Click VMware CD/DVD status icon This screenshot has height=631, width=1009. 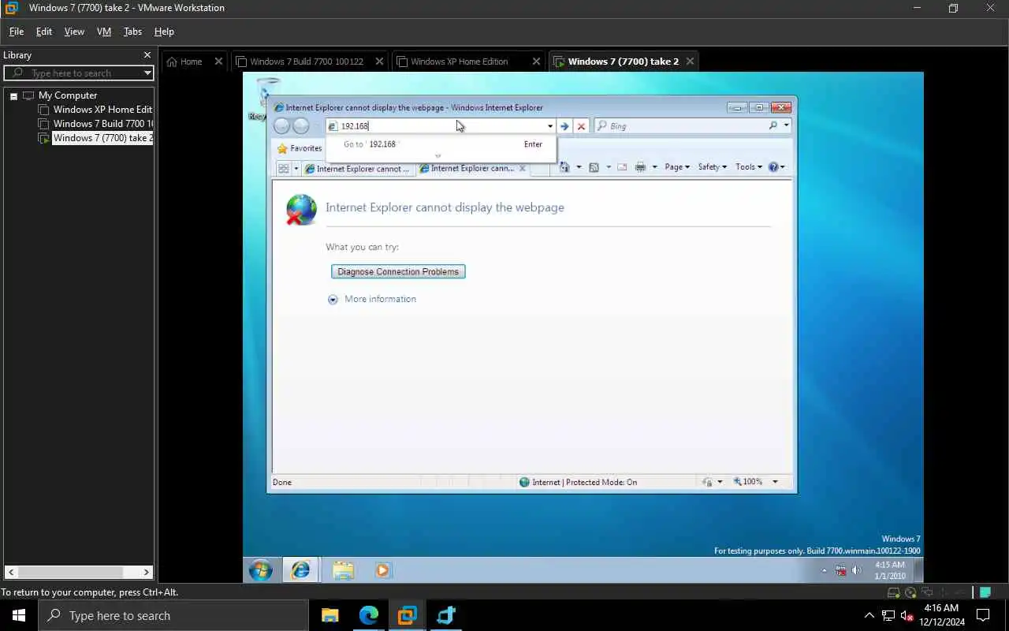click(910, 593)
